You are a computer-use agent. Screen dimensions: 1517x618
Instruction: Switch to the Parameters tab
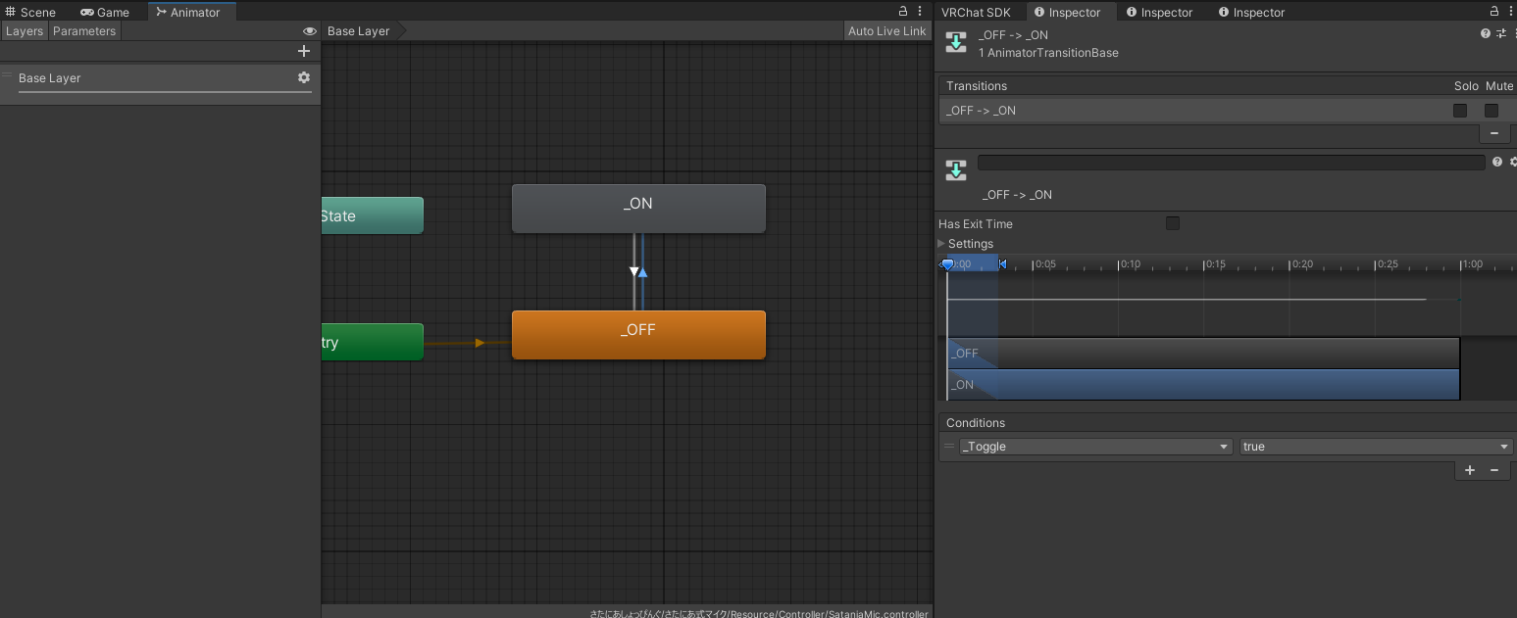point(84,31)
